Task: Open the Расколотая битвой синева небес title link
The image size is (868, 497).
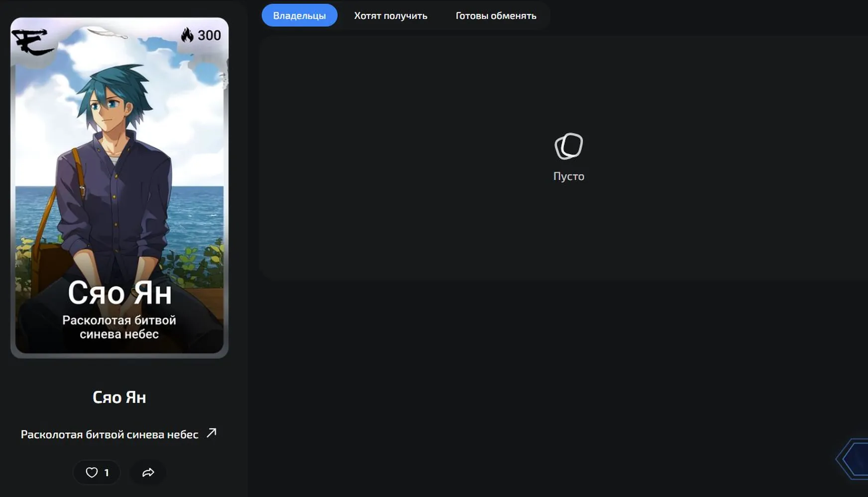Action: pos(109,434)
